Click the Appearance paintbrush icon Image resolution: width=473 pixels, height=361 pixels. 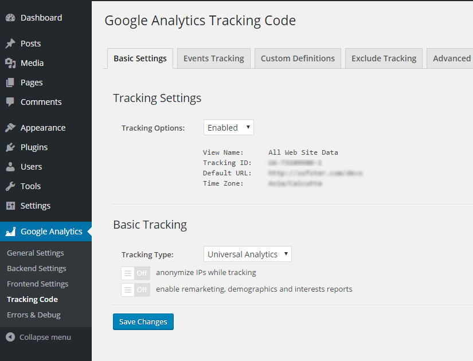(10, 128)
